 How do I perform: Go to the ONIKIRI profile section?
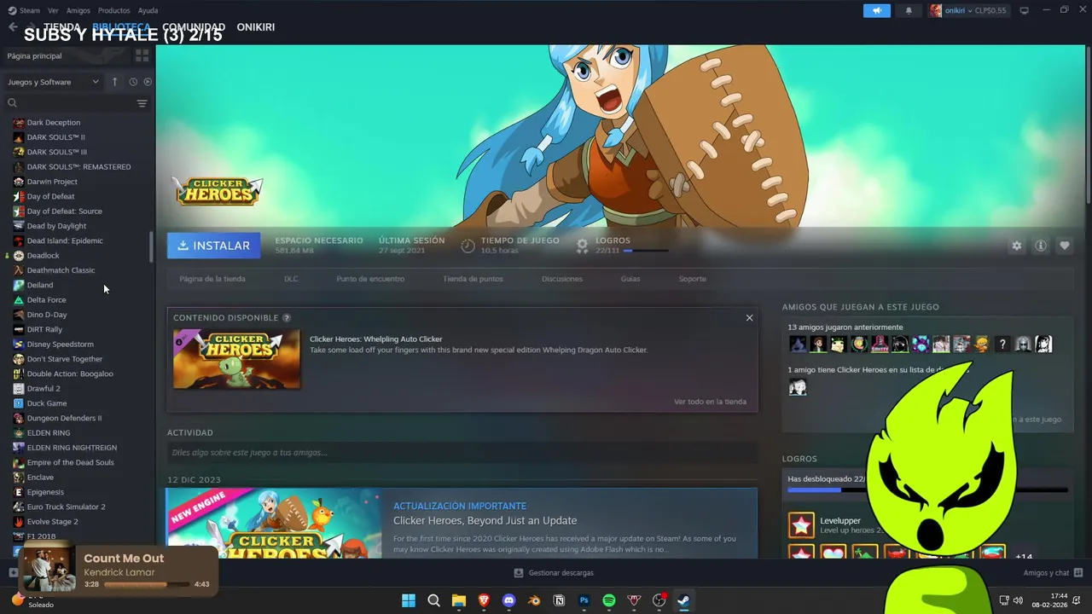pos(255,27)
